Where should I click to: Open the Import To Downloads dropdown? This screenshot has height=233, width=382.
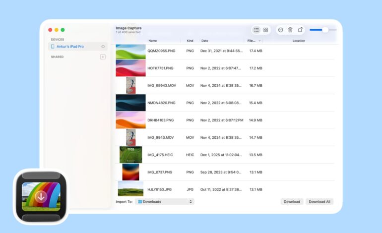166,202
